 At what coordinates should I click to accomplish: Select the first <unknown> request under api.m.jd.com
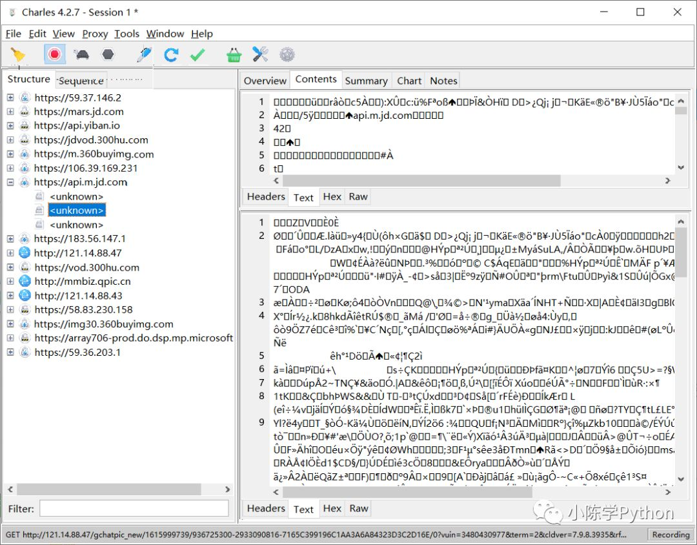coord(76,196)
